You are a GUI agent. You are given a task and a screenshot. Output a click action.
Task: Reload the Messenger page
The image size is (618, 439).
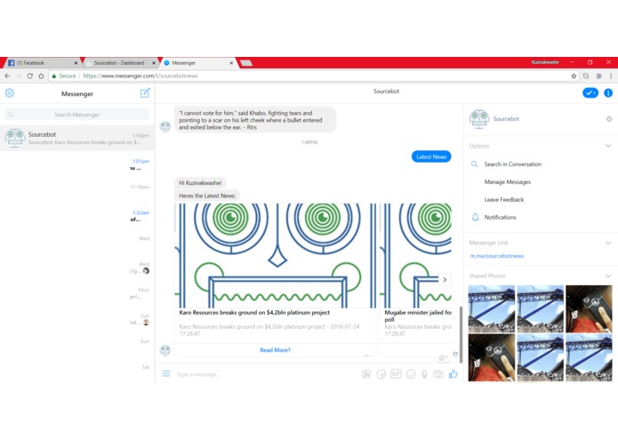pos(29,76)
